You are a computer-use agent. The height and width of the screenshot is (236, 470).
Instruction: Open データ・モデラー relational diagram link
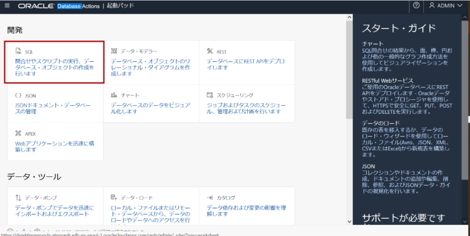(150, 68)
